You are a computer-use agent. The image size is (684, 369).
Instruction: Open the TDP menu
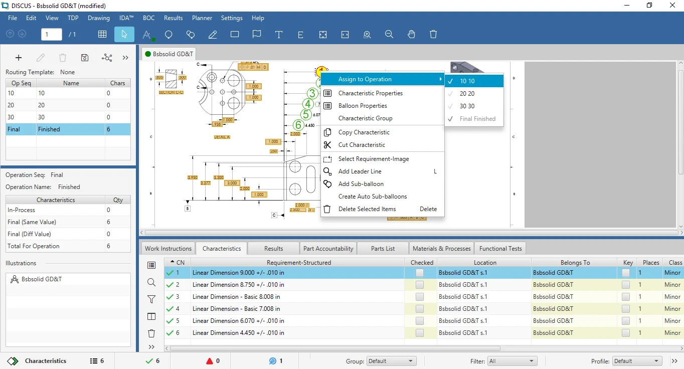tap(73, 18)
